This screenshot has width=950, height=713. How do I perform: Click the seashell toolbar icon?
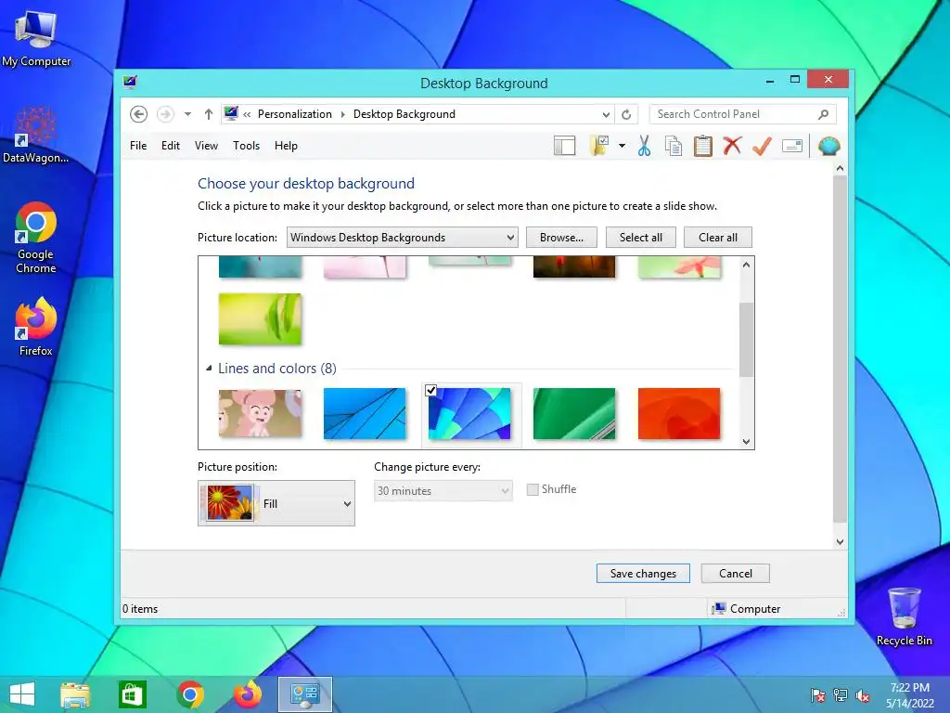pyautogui.click(x=828, y=146)
